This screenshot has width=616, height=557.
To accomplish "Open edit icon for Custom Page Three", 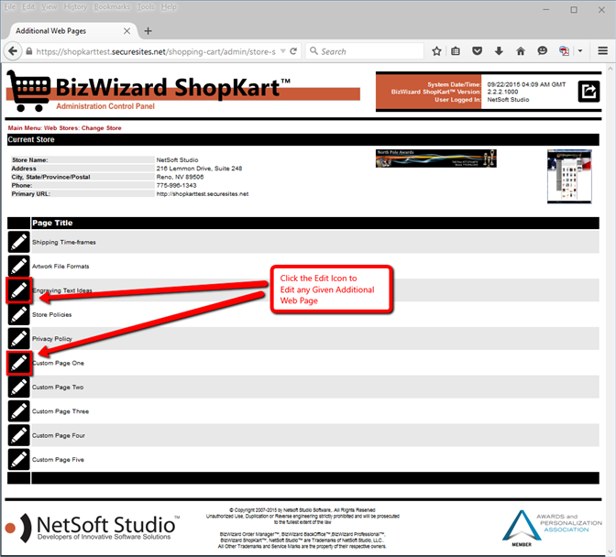I will click(19, 411).
